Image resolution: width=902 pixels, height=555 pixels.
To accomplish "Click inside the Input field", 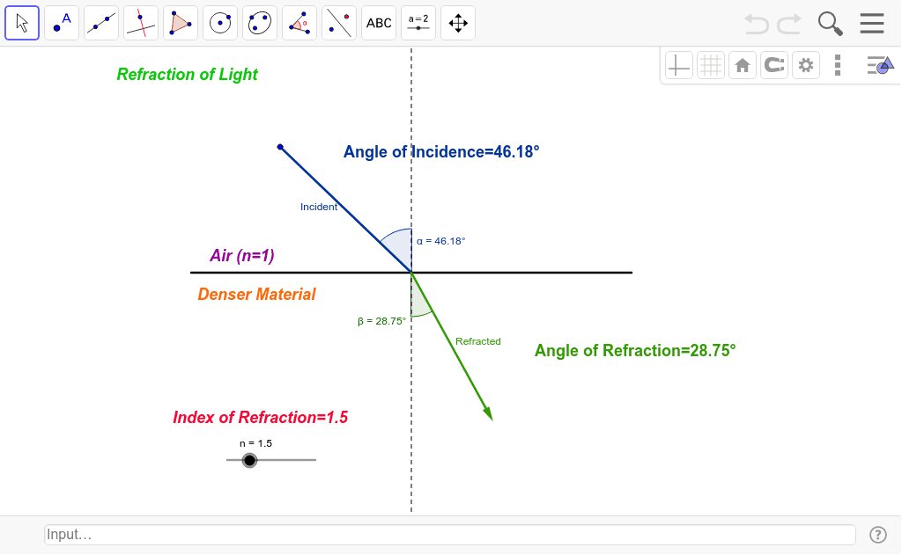I will (x=450, y=534).
